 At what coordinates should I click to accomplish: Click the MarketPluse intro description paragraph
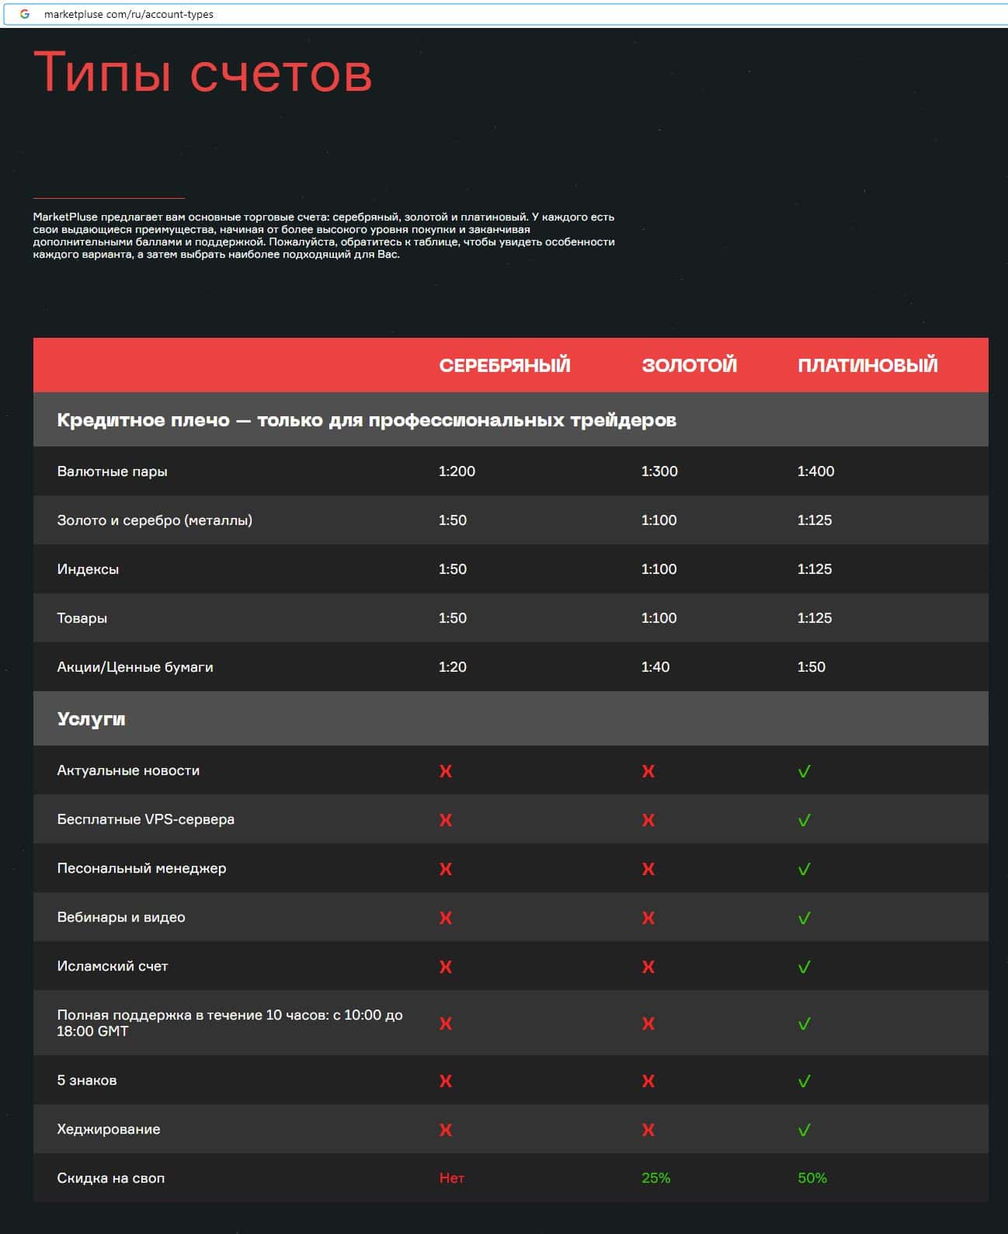[324, 235]
